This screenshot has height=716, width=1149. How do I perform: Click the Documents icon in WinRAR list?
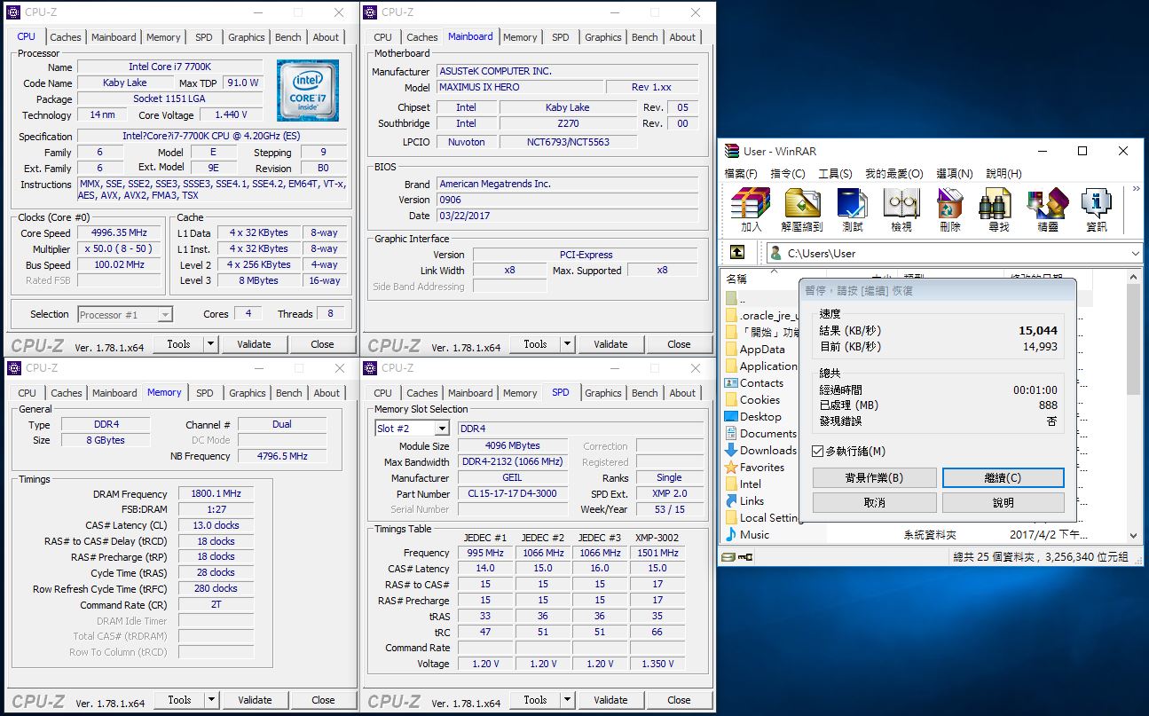(x=731, y=434)
